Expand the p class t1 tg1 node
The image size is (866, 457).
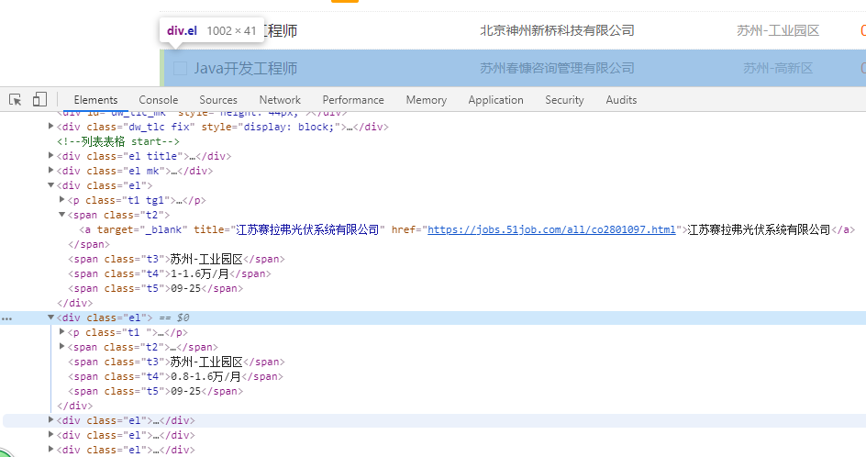pyautogui.click(x=61, y=199)
